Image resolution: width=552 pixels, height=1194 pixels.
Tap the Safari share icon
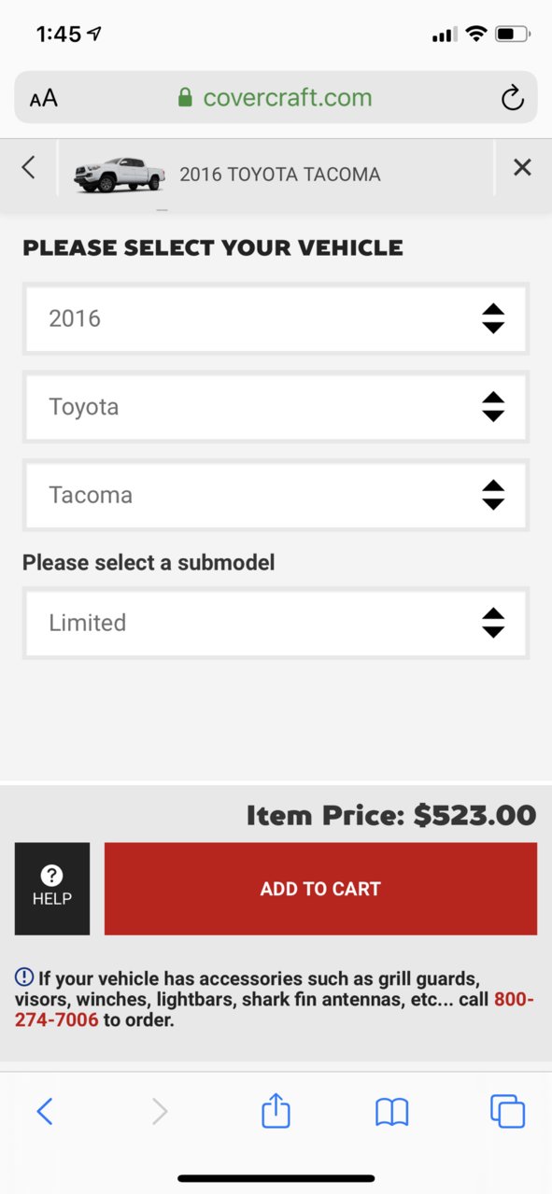point(276,1110)
